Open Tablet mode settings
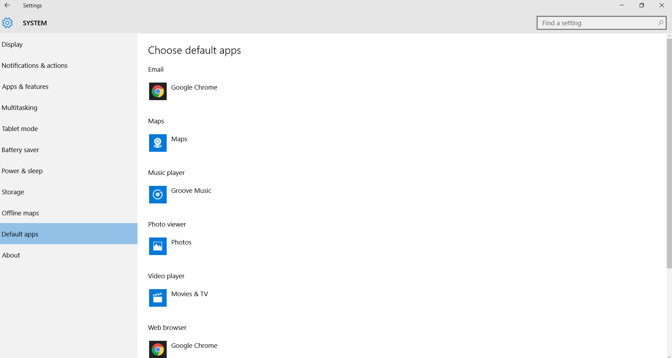 pos(69,129)
